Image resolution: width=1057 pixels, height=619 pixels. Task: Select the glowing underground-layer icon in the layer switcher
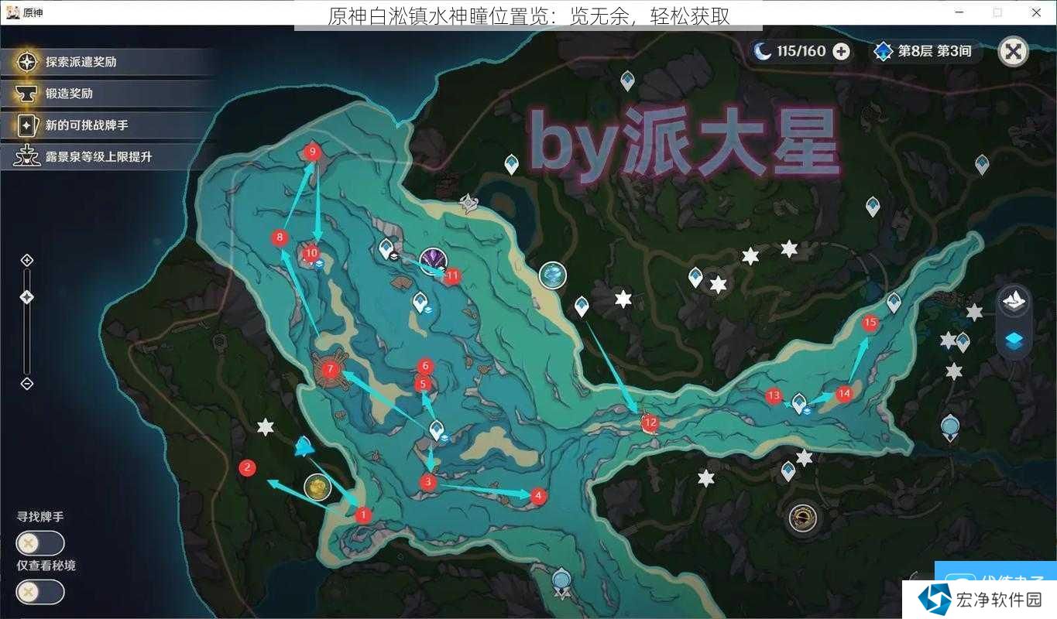(x=1014, y=338)
